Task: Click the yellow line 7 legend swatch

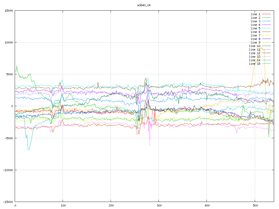Action: (266, 35)
